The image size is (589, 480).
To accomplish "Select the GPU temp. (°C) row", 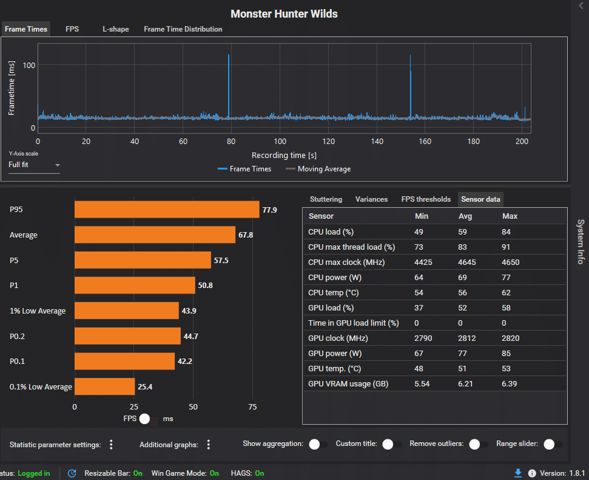I will (x=434, y=368).
